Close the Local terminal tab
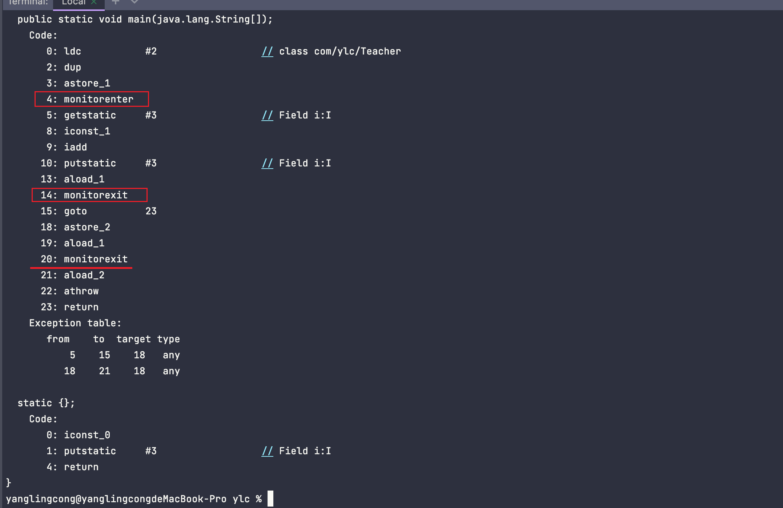The width and height of the screenshot is (783, 508). click(x=94, y=2)
